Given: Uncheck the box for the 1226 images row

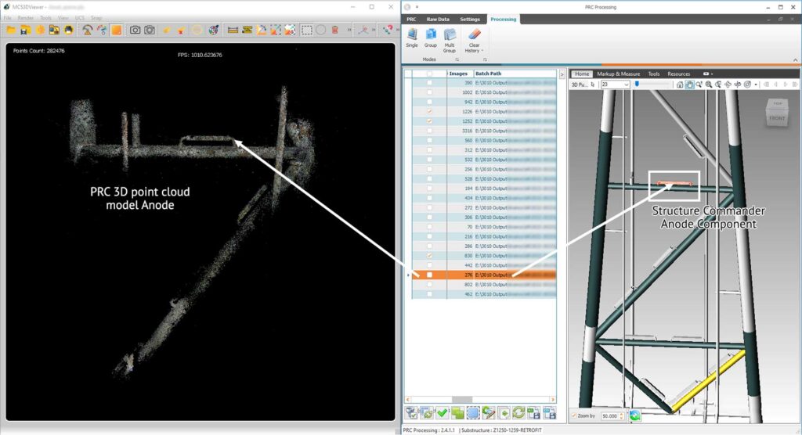Looking at the screenshot, I should [x=429, y=112].
